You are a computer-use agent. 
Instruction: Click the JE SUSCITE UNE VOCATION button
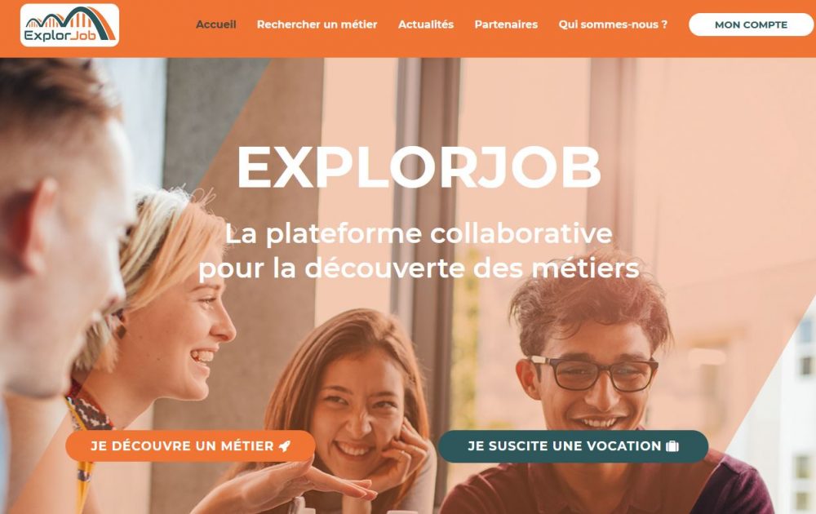tap(573, 445)
